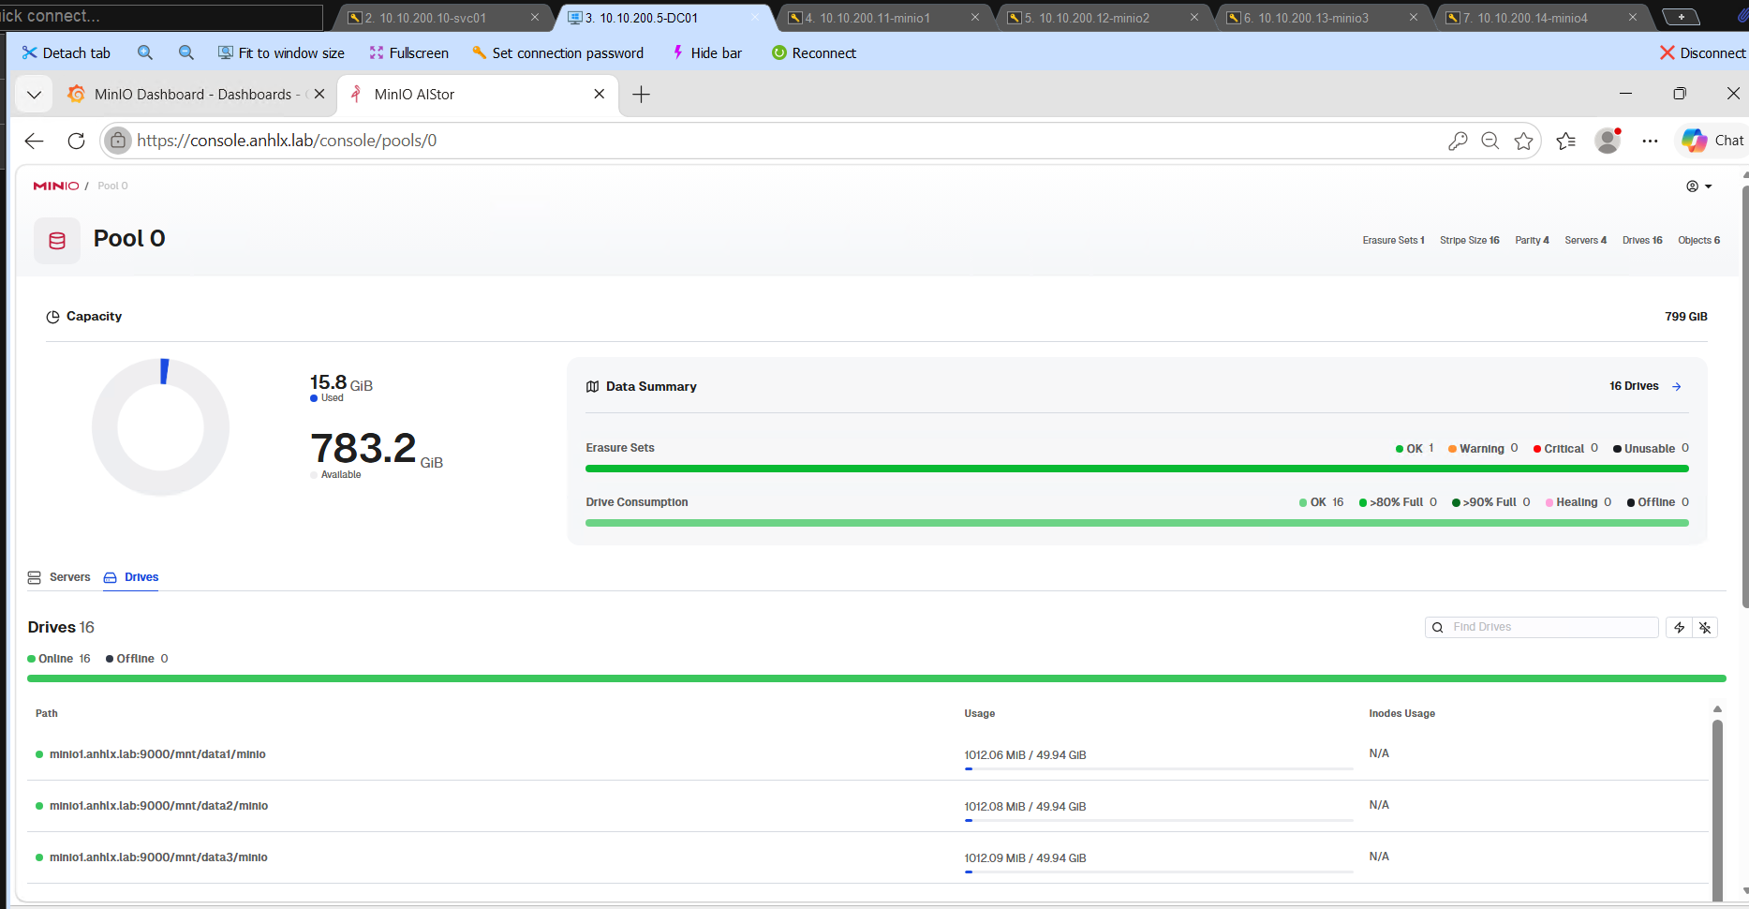
Task: Click the Objects 6 stat
Action: click(1698, 241)
